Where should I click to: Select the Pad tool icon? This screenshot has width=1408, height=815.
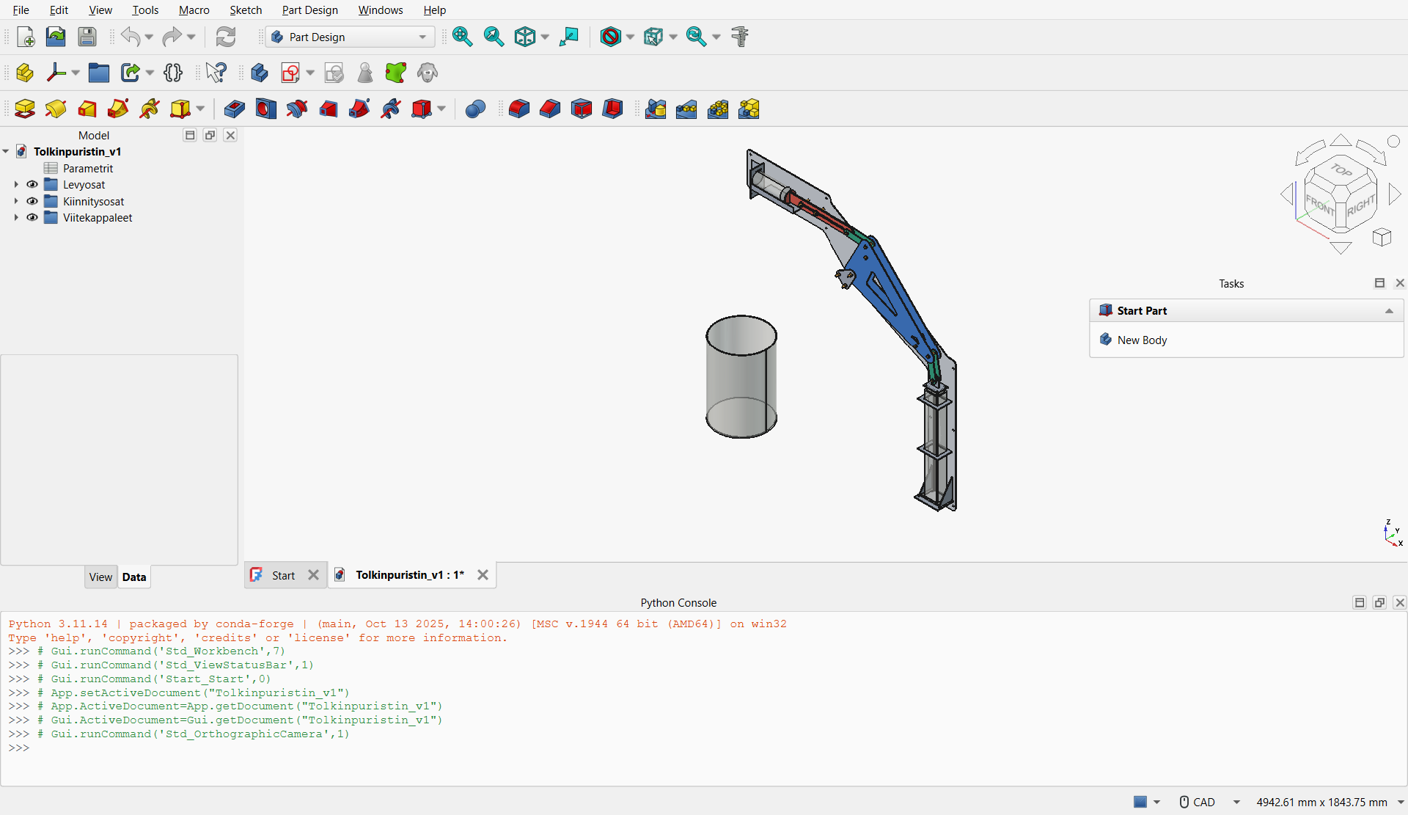pos(25,109)
